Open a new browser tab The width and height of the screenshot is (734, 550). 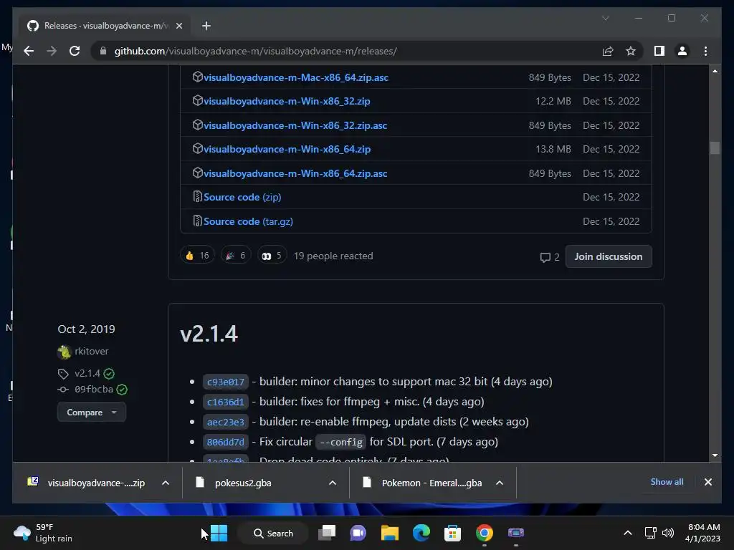[x=206, y=26]
